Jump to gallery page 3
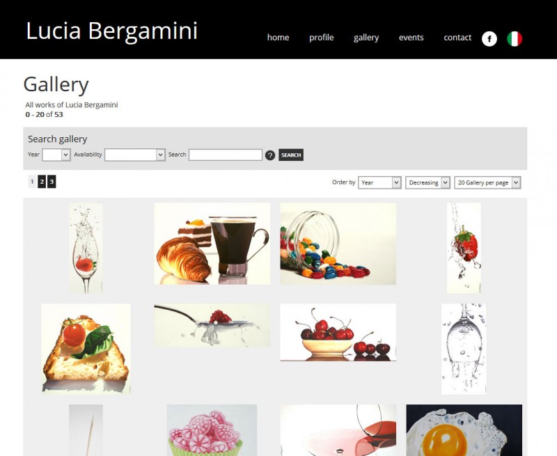 pyautogui.click(x=52, y=182)
